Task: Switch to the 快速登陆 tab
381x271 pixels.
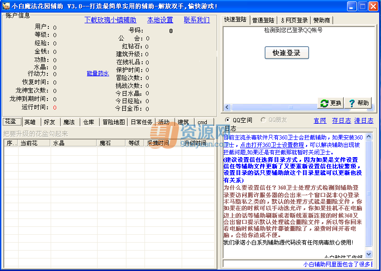Action: (235, 20)
